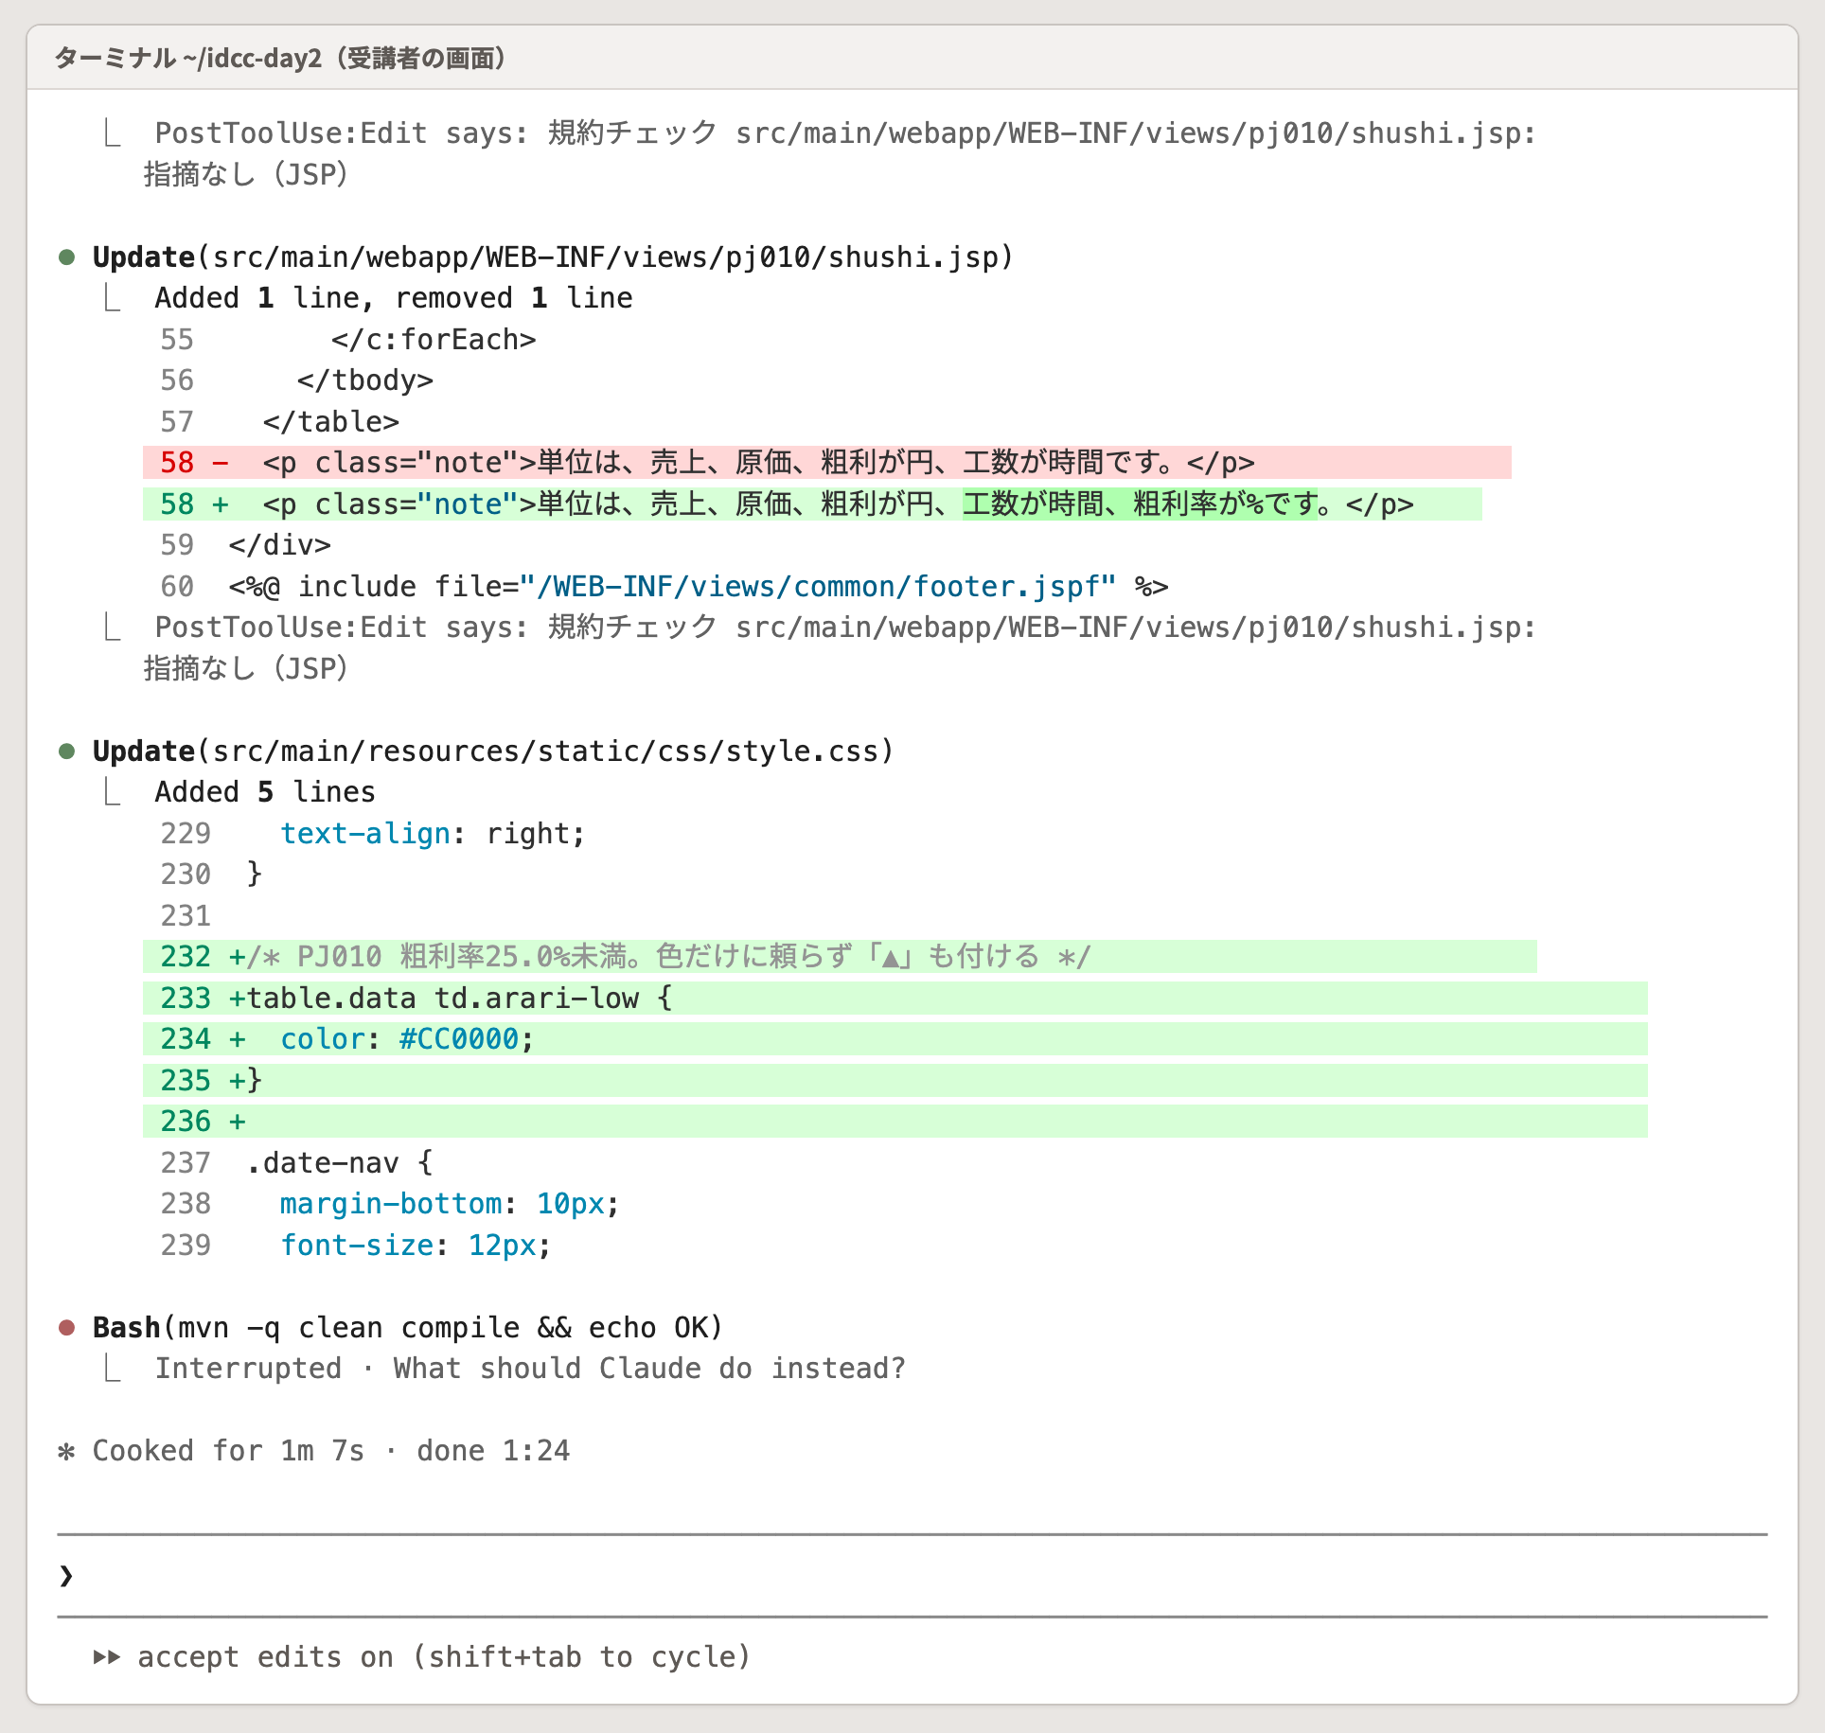Click 'Interrupted · What should Claude do instead?' message
The image size is (1825, 1733).
[530, 1369]
